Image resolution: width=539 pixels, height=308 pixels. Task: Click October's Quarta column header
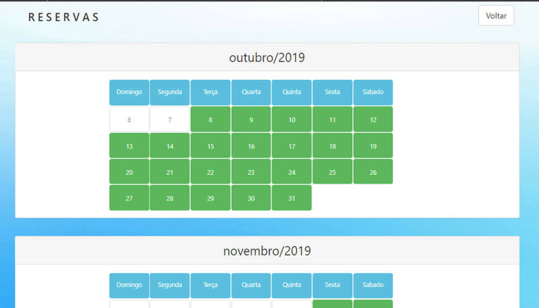(251, 92)
